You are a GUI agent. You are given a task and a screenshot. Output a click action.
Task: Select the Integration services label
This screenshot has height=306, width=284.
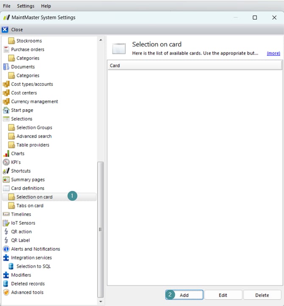point(31,258)
